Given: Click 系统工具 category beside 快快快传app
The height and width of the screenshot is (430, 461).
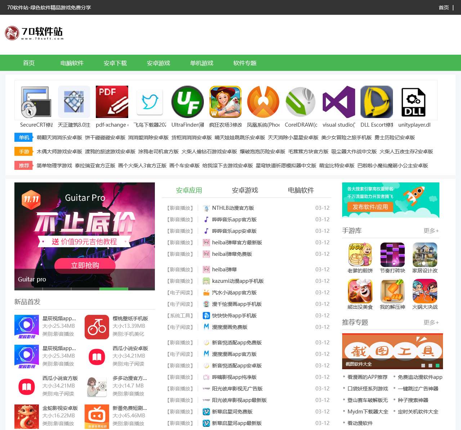Looking at the screenshot, I should click(180, 316).
